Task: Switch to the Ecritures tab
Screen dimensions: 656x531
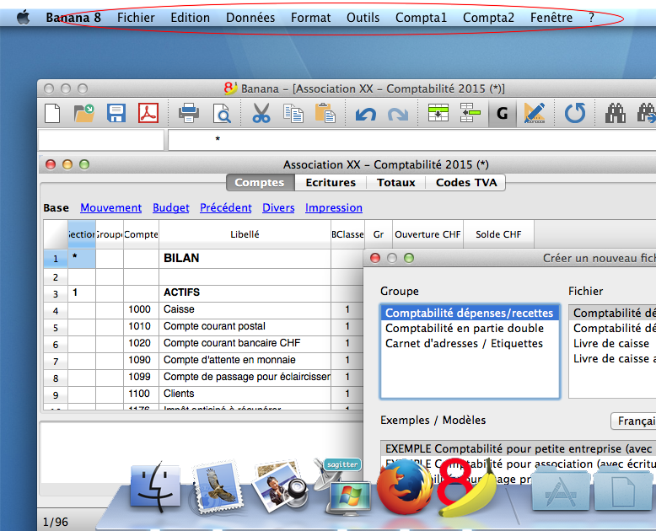Action: tap(331, 183)
